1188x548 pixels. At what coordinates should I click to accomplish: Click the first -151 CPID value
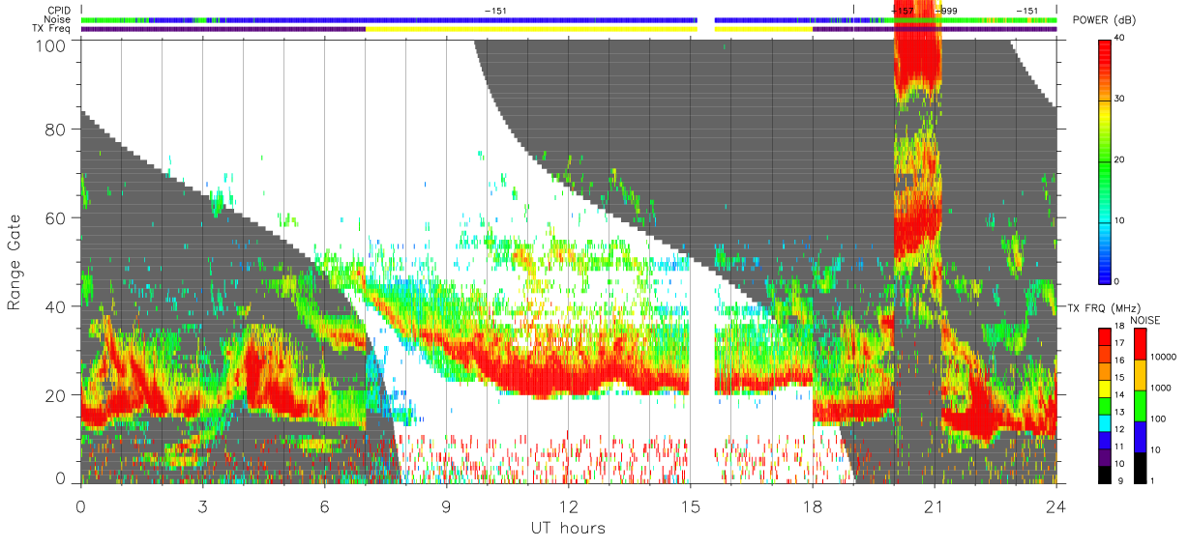(x=495, y=11)
